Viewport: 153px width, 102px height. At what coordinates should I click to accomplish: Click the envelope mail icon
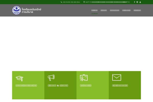[x=117, y=78]
